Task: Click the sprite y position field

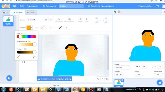Action: point(160,67)
